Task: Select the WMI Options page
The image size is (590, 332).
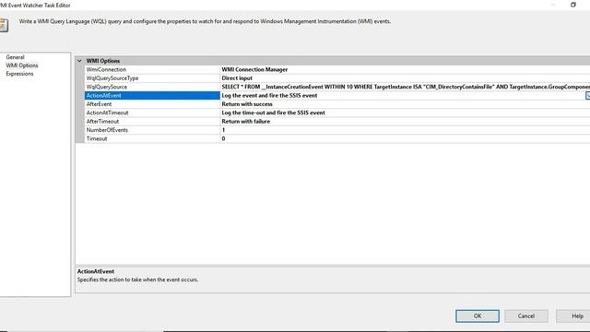Action: [22, 65]
